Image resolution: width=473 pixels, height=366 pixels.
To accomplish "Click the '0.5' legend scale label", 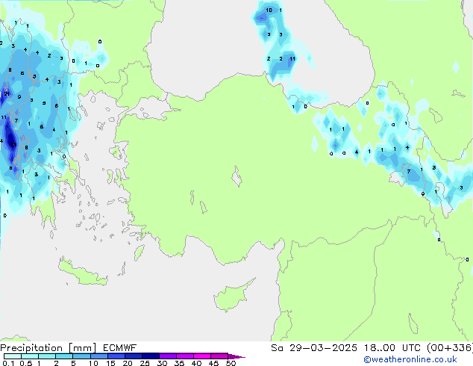I will click(x=26, y=363).
